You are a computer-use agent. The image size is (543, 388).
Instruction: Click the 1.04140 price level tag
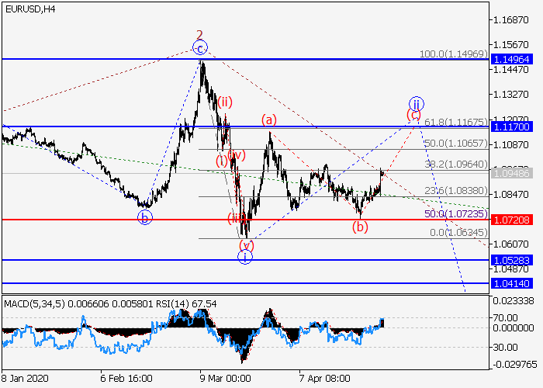tap(512, 284)
